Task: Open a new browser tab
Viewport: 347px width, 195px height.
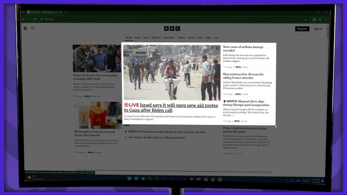Action: [x=66, y=12]
